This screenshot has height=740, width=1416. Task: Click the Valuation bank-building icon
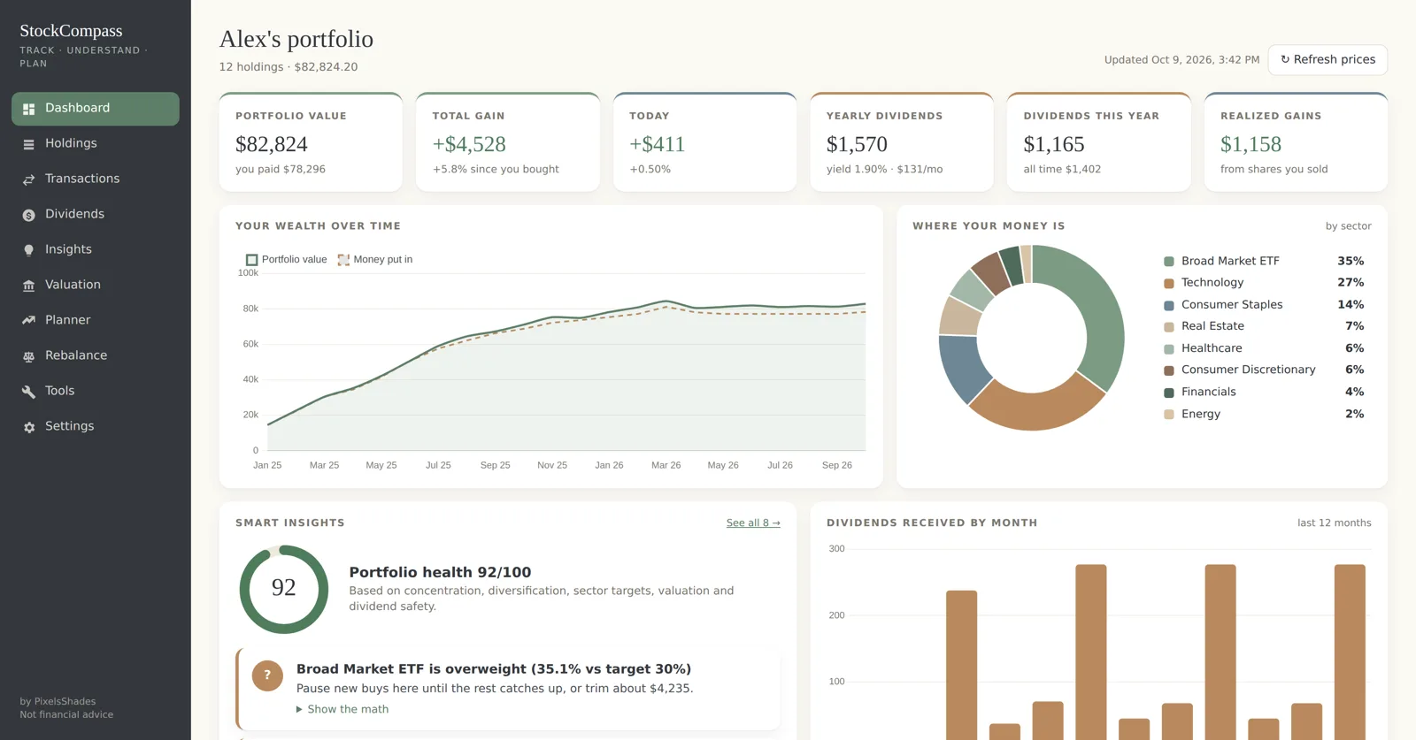(28, 286)
